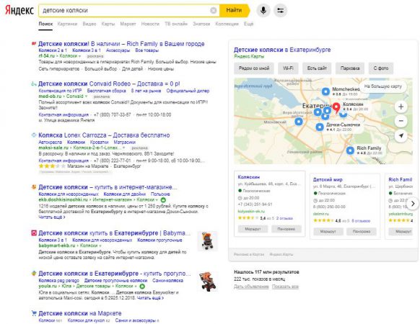Open the Юла stroller result
Screen dimensions: 420x324
coord(114,274)
